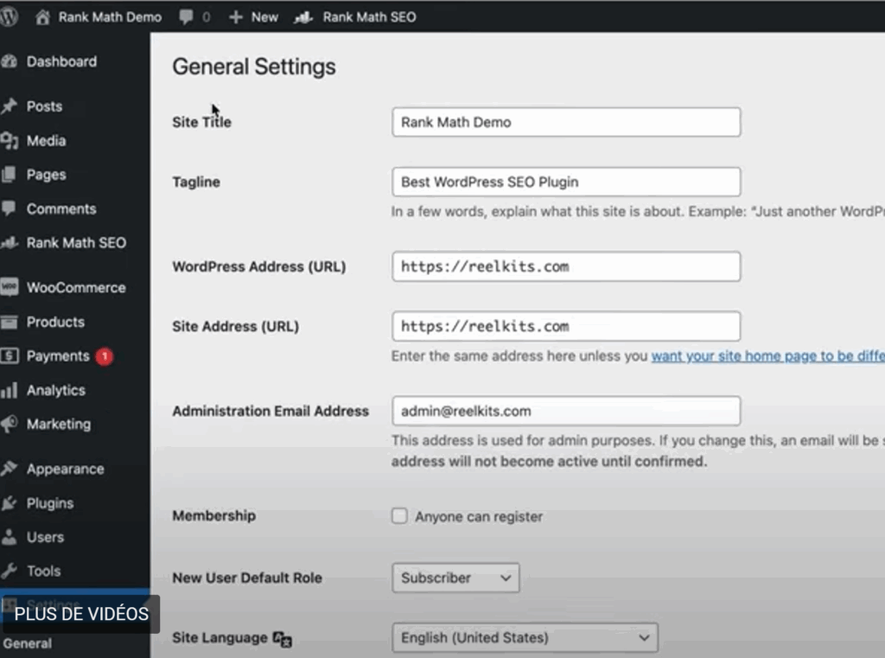Click the plus icon next to New
Image resolution: width=885 pixels, height=658 pixels.
click(x=235, y=17)
